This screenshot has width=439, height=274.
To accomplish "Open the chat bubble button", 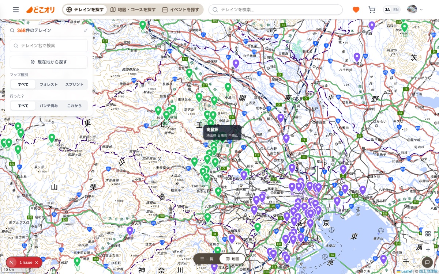I will click(427, 262).
